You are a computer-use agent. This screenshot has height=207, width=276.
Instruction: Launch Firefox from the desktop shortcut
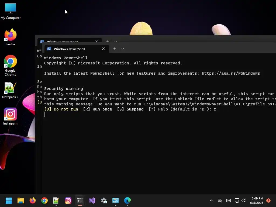[11, 37]
